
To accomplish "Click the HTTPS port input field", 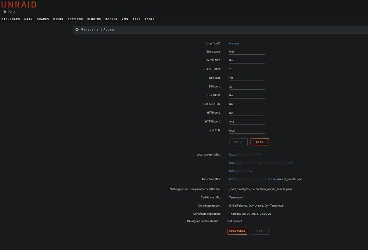I will (247, 122).
